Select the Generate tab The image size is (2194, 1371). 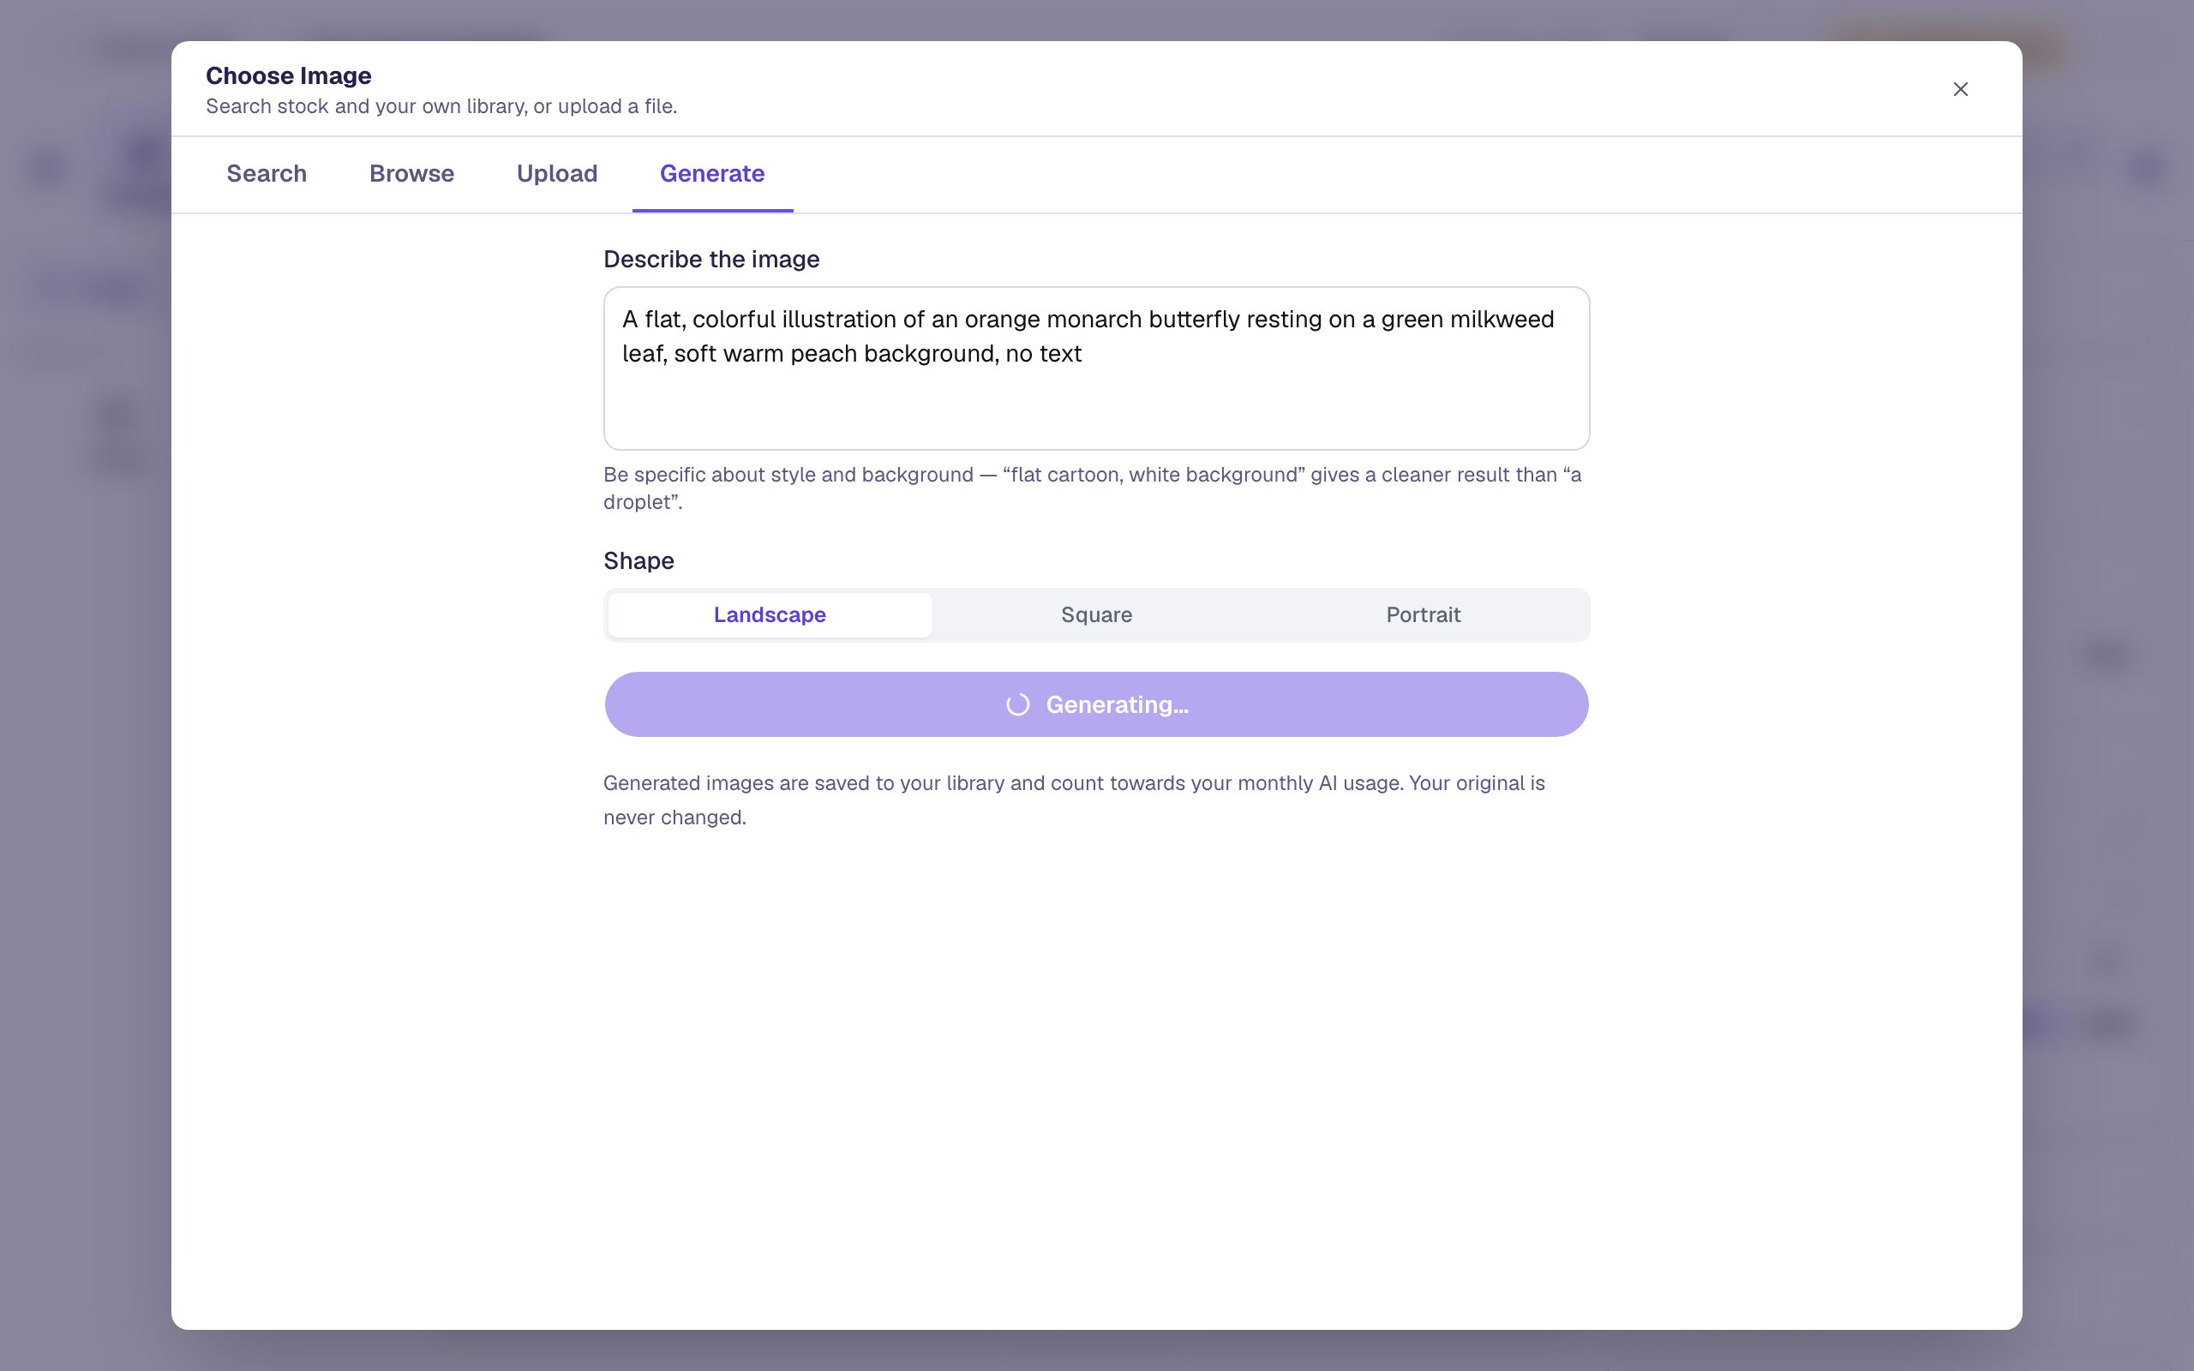(712, 173)
